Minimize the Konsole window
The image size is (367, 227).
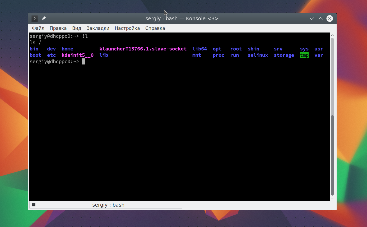pyautogui.click(x=312, y=18)
